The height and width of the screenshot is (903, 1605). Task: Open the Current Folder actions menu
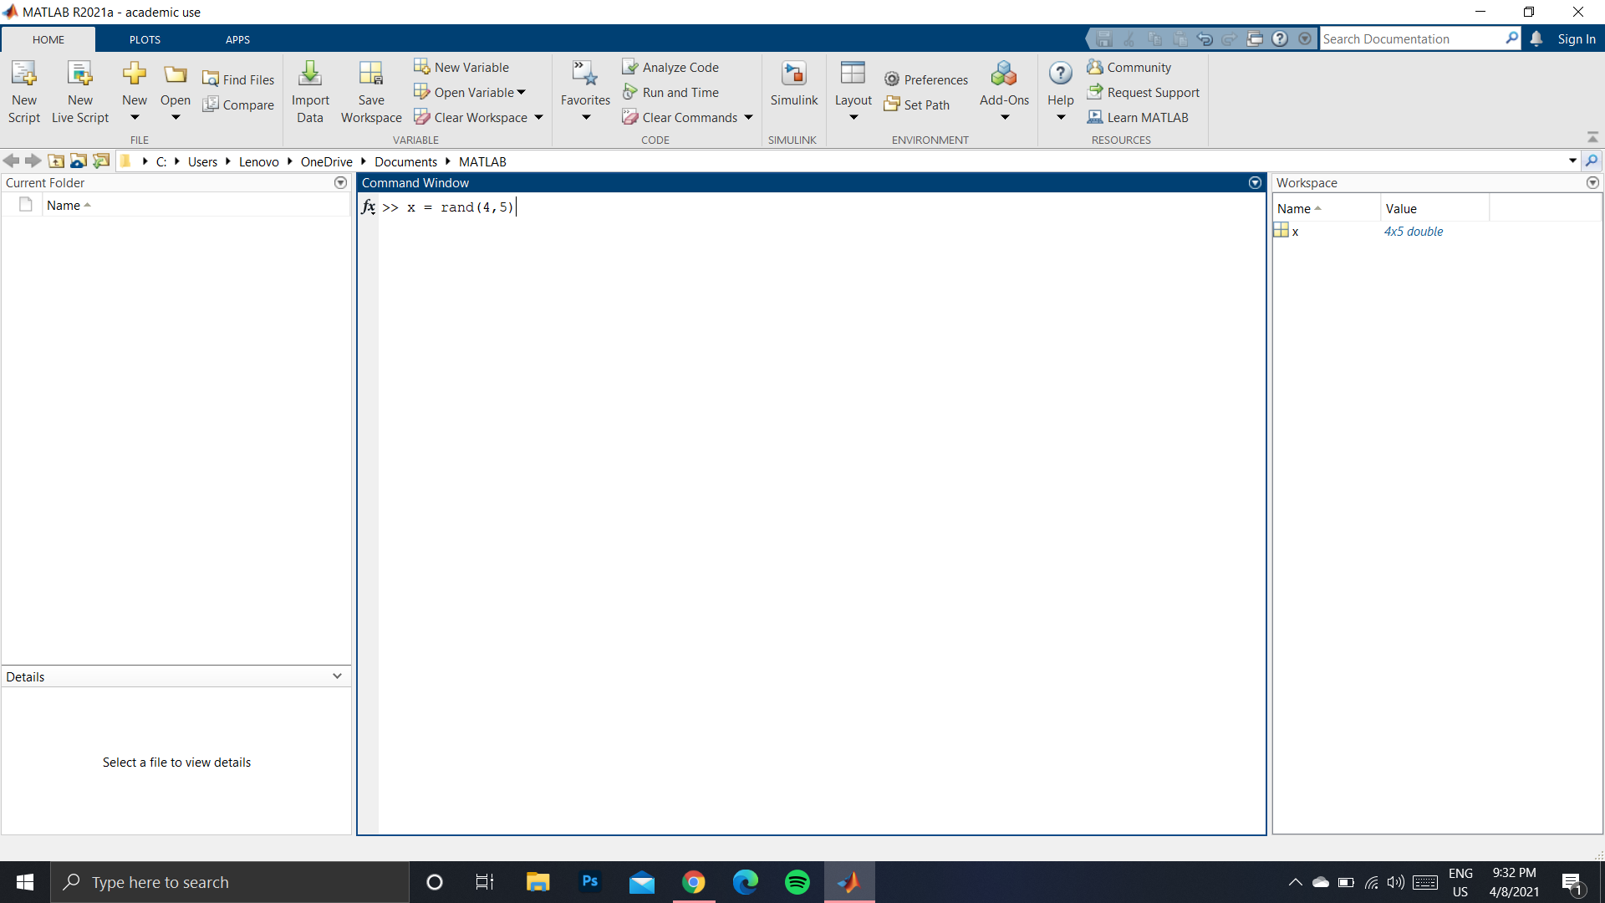click(340, 182)
